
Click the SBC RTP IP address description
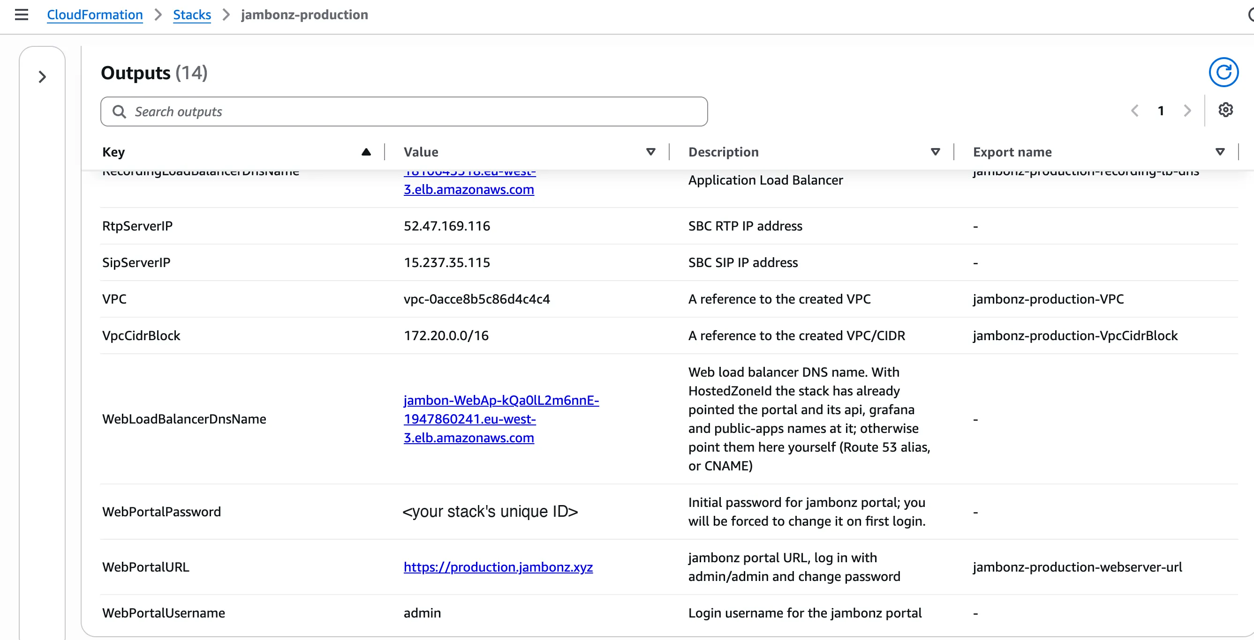(x=745, y=226)
